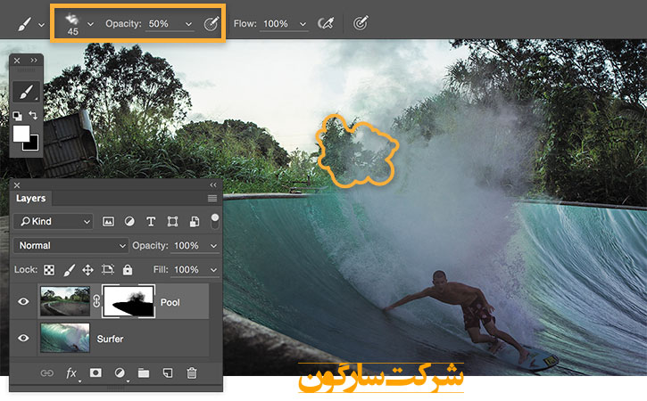
Task: Reset to default foreground and background colors
Action: point(18,116)
